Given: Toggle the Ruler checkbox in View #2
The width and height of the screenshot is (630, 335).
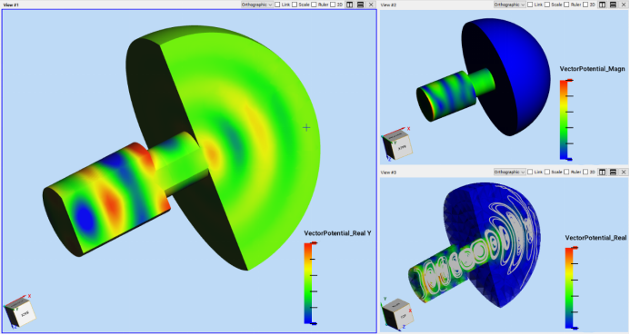Looking at the screenshot, I should tap(566, 5).
